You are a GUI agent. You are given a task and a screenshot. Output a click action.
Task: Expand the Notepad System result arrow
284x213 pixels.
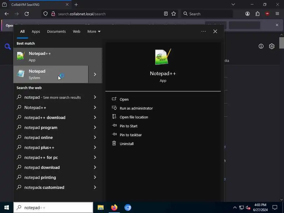95,74
